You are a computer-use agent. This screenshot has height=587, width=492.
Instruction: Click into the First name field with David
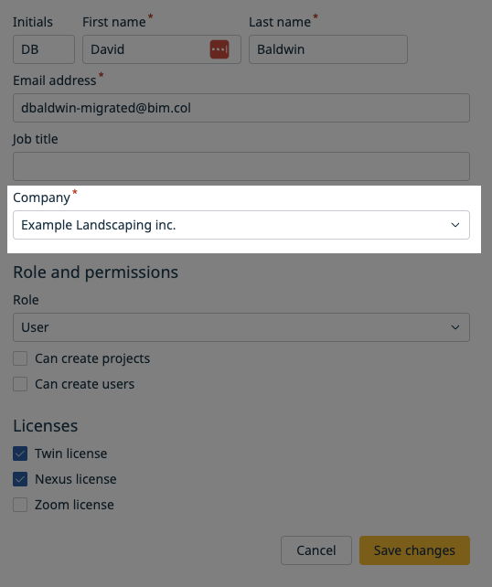click(162, 49)
